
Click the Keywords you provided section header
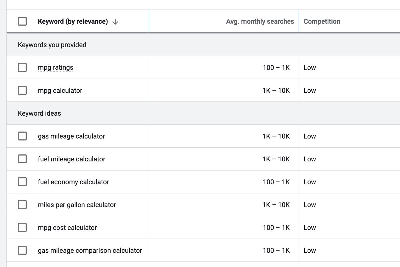click(x=52, y=45)
